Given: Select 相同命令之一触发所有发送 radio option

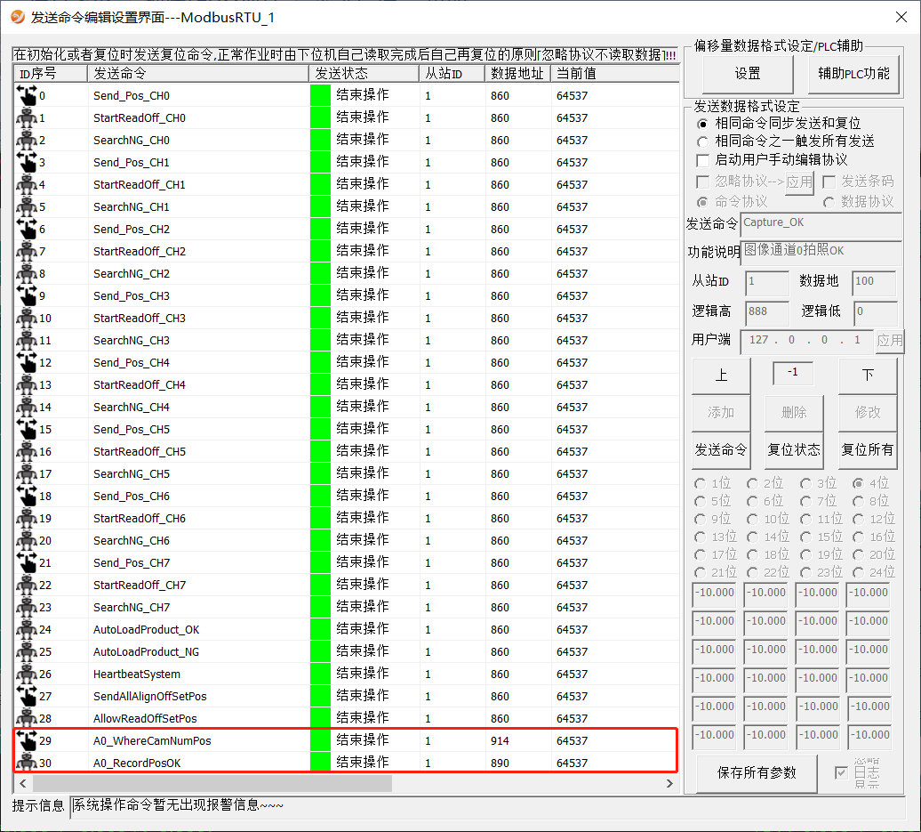Looking at the screenshot, I should point(703,141).
